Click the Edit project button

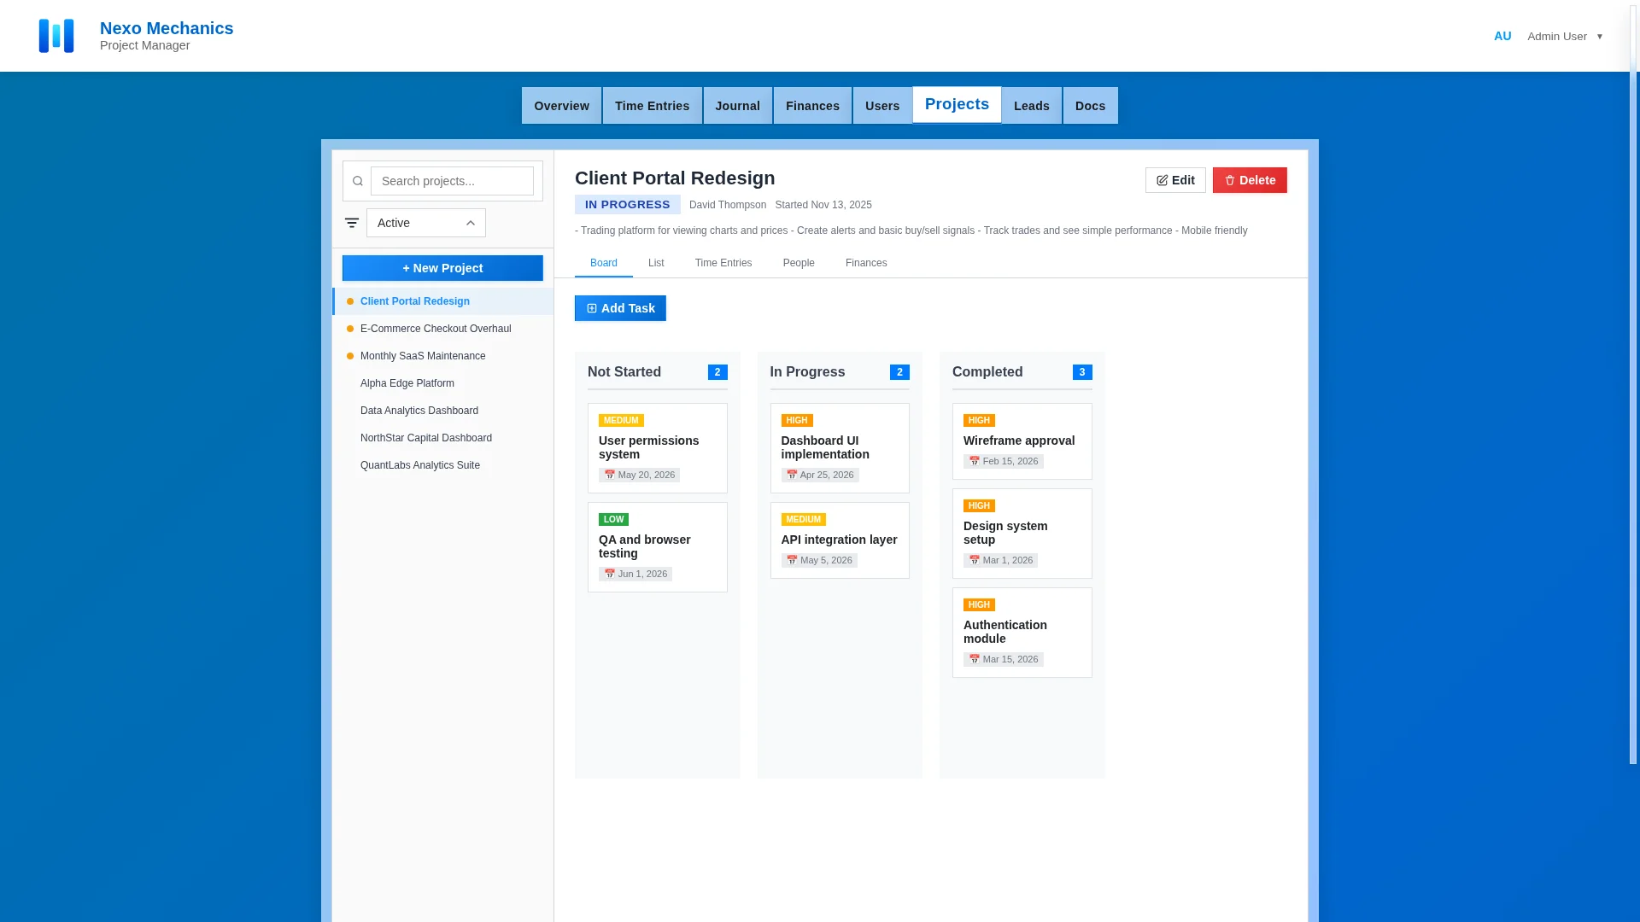(1175, 180)
